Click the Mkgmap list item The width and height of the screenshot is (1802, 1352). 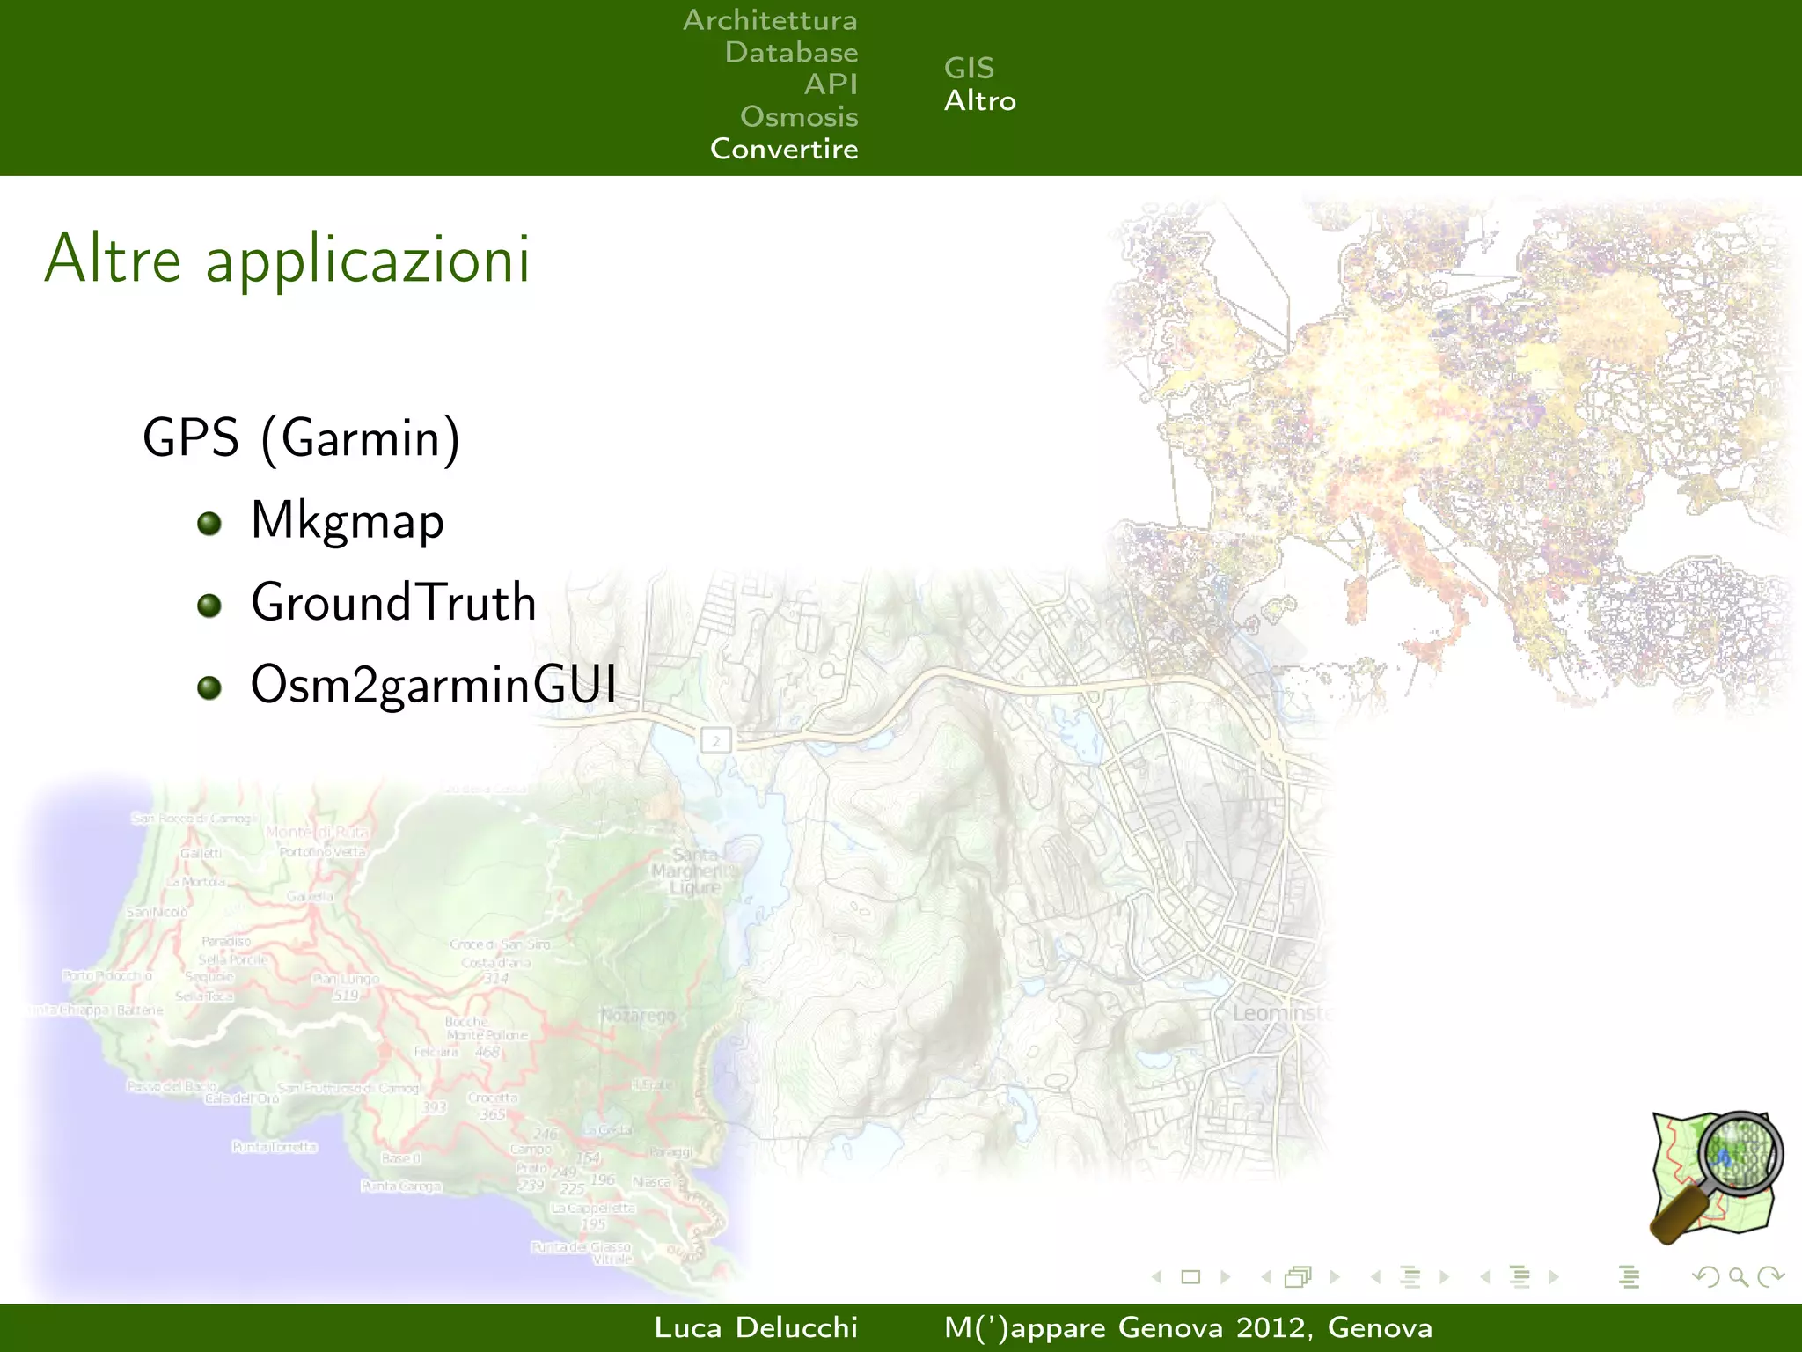coord(348,520)
